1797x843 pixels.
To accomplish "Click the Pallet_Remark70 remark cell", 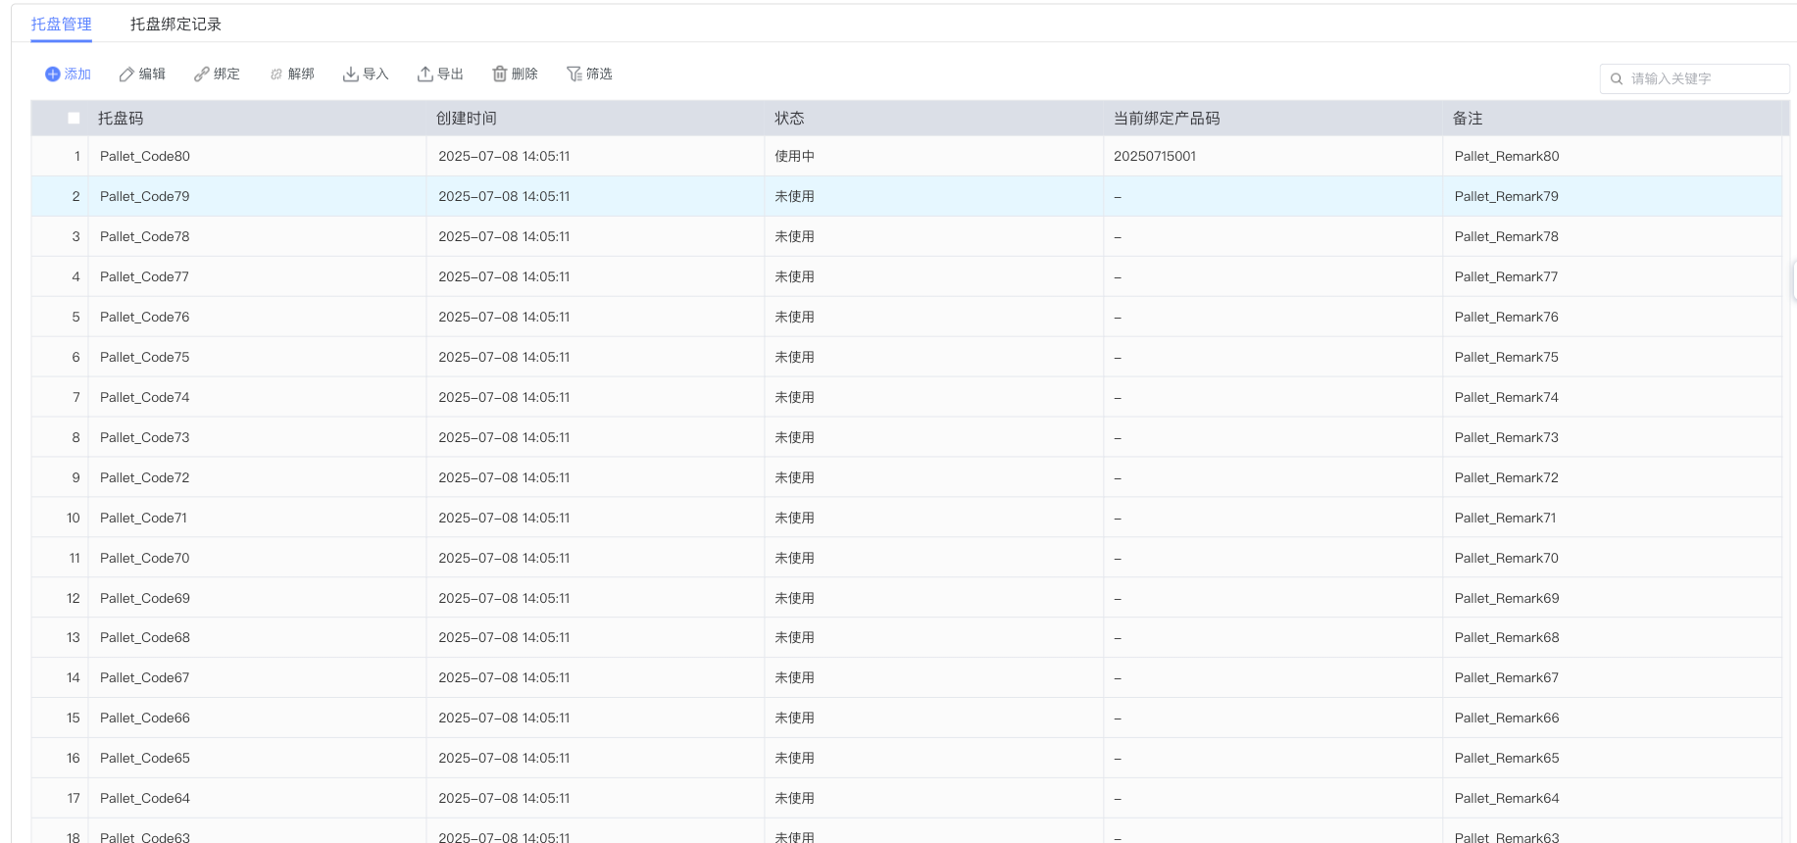I will (x=1506, y=559).
